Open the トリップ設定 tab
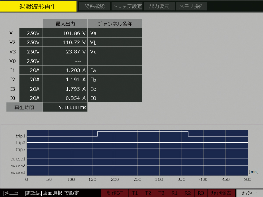Screen dimensions: 263x197 pos(127,7)
